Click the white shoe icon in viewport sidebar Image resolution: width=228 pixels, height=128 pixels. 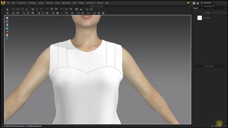click(x=7, y=32)
